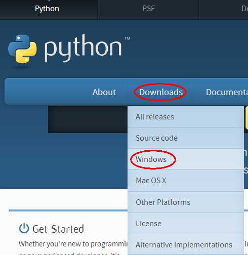Screen dimensions: 248x255
Task: Choose Mac OS X download option
Action: [x=186, y=181]
